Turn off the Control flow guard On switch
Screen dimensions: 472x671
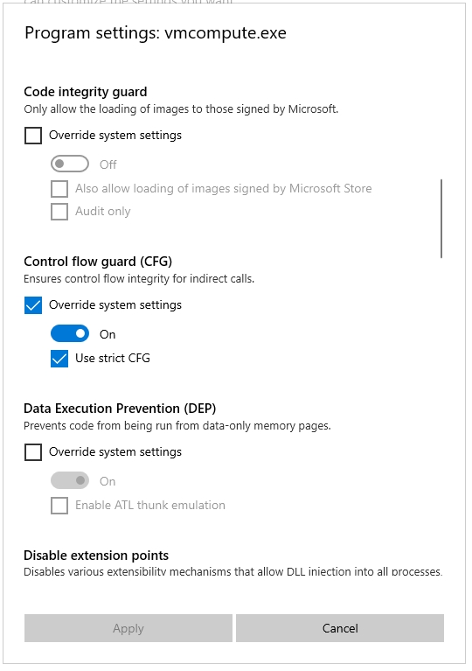70,334
